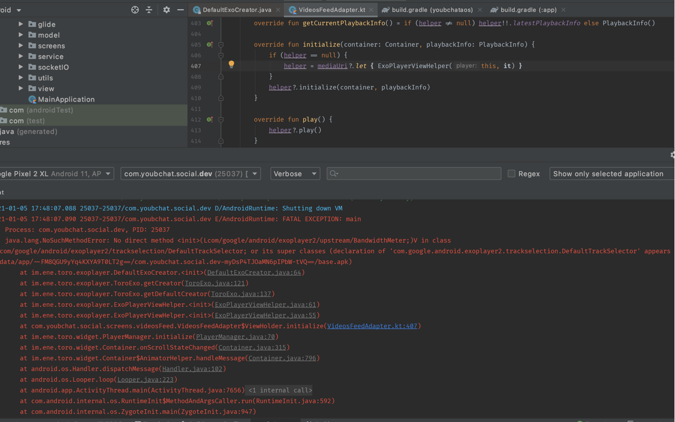Screen dimensions: 675x422
Task: Switch to DefaultExoCreator.java tab
Action: (x=236, y=10)
